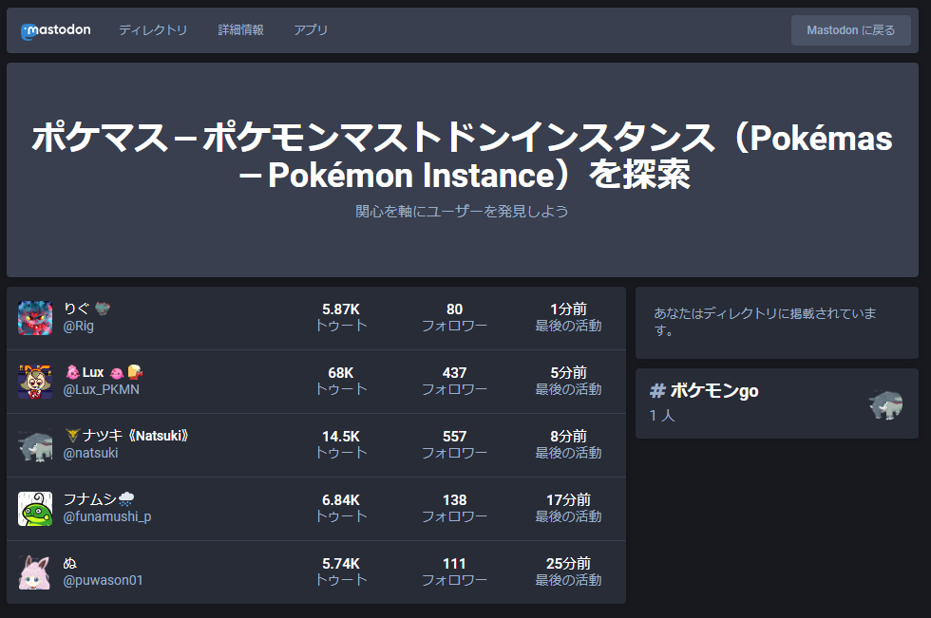Open the ディレクトリ nav link
The width and height of the screenshot is (931, 618).
pyautogui.click(x=153, y=30)
